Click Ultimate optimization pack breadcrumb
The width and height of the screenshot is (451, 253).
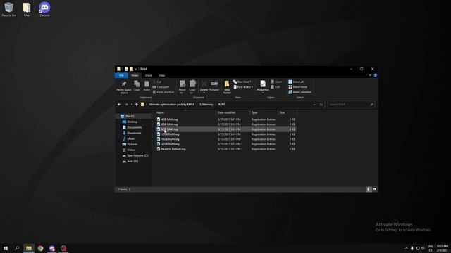[x=172, y=105]
